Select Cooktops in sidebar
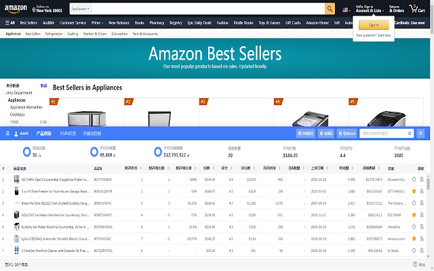 (17, 114)
